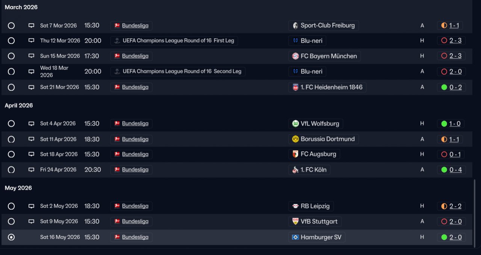Click the VfB Stuttgart club crest
Image resolution: width=481 pixels, height=255 pixels.
point(295,222)
